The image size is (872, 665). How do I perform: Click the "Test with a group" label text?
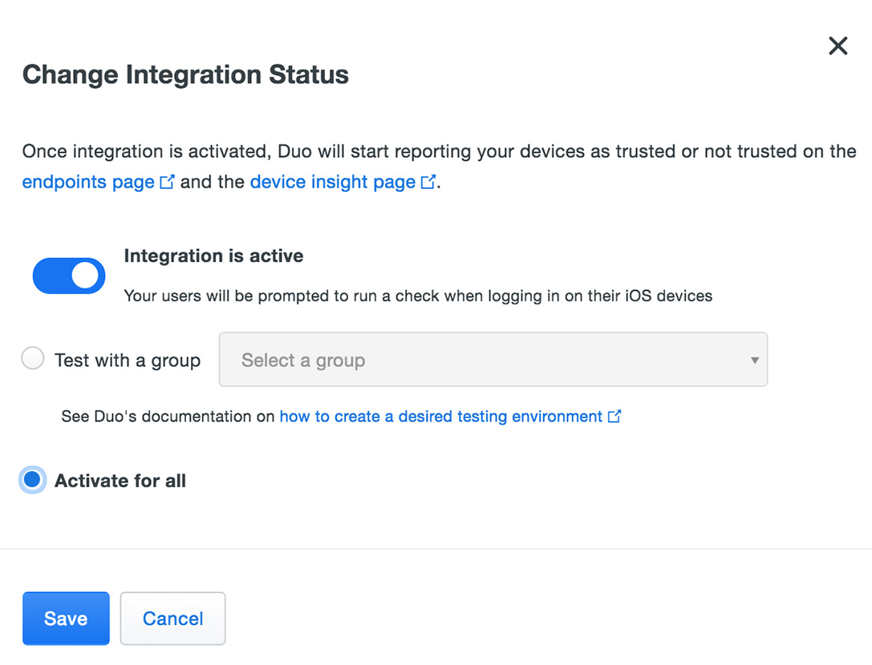click(x=127, y=361)
